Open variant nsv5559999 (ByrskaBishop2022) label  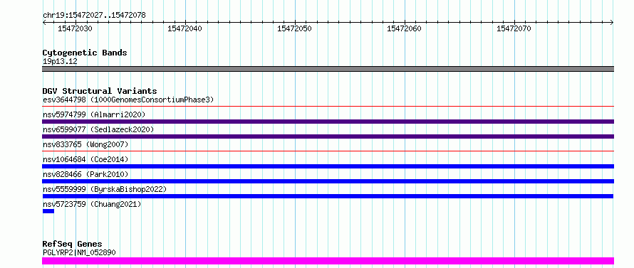point(105,189)
